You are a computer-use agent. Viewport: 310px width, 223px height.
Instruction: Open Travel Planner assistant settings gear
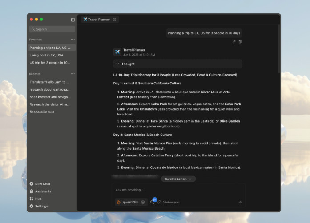point(114,20)
